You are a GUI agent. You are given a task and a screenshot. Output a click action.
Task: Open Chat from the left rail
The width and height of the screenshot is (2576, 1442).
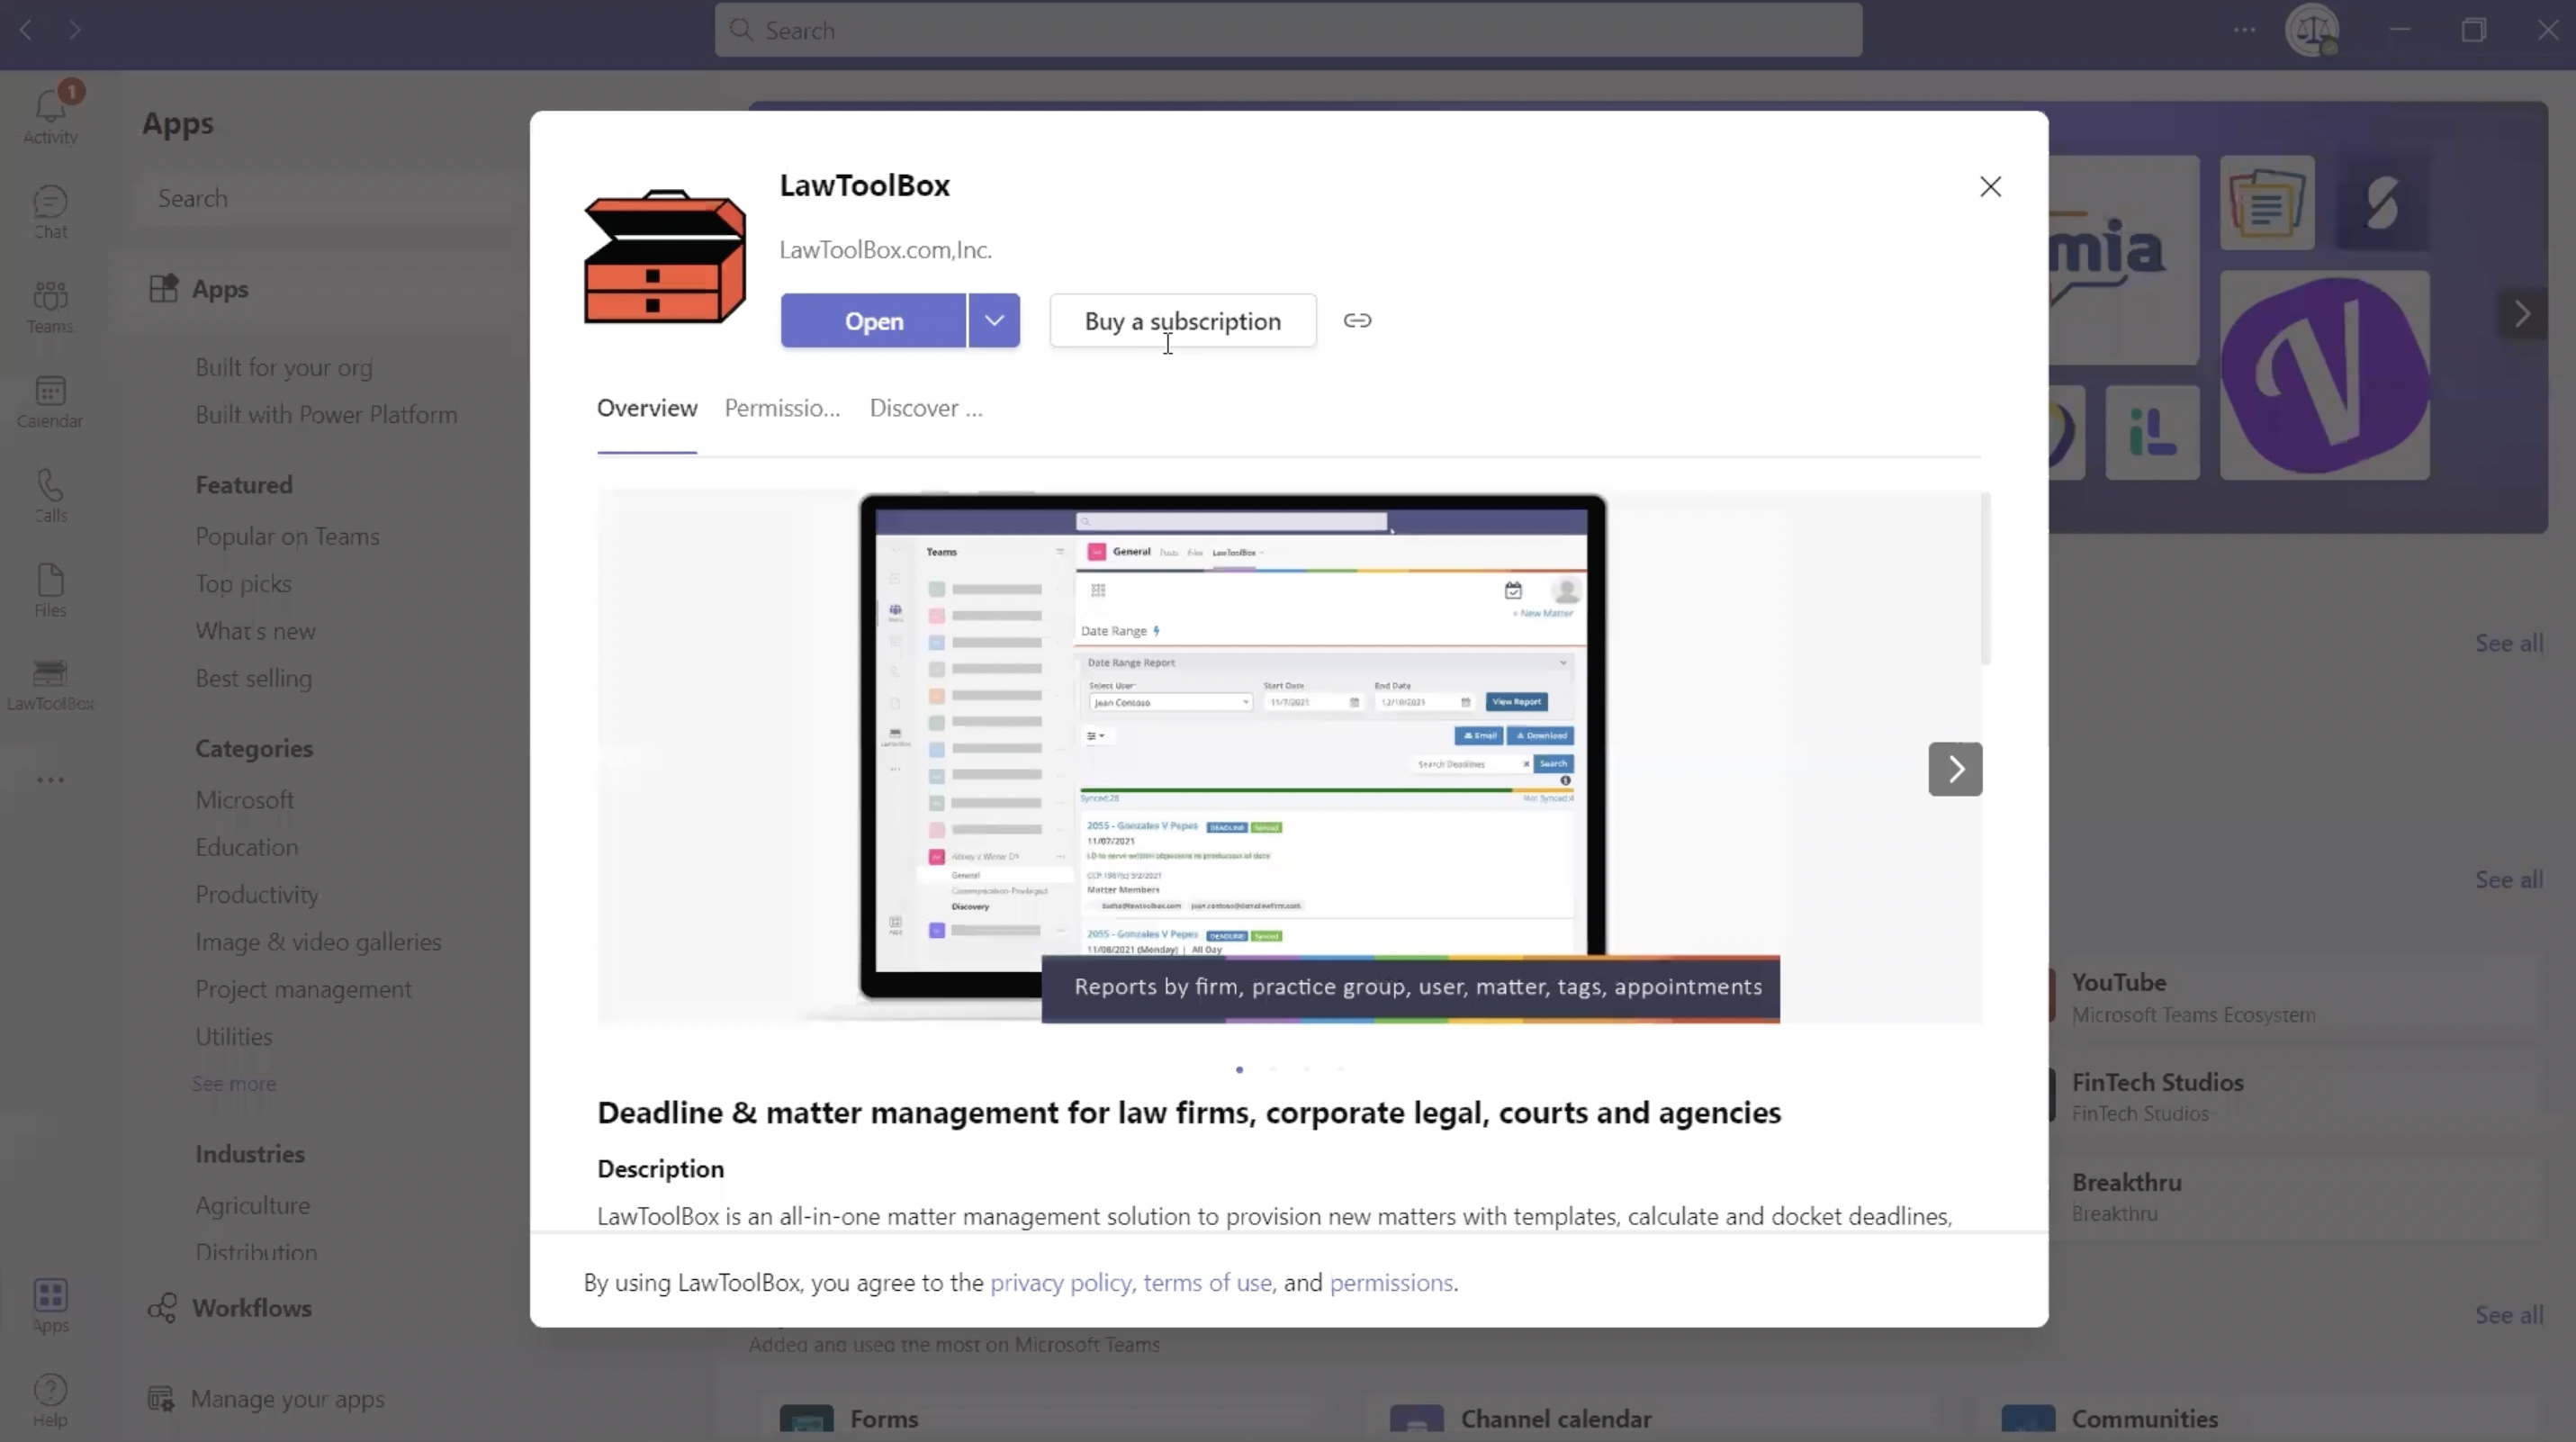(x=50, y=211)
